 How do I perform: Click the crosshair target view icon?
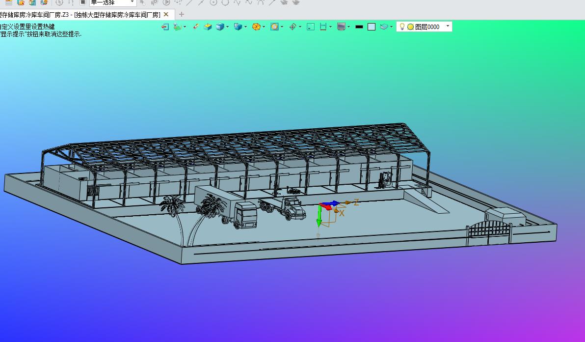(293, 27)
